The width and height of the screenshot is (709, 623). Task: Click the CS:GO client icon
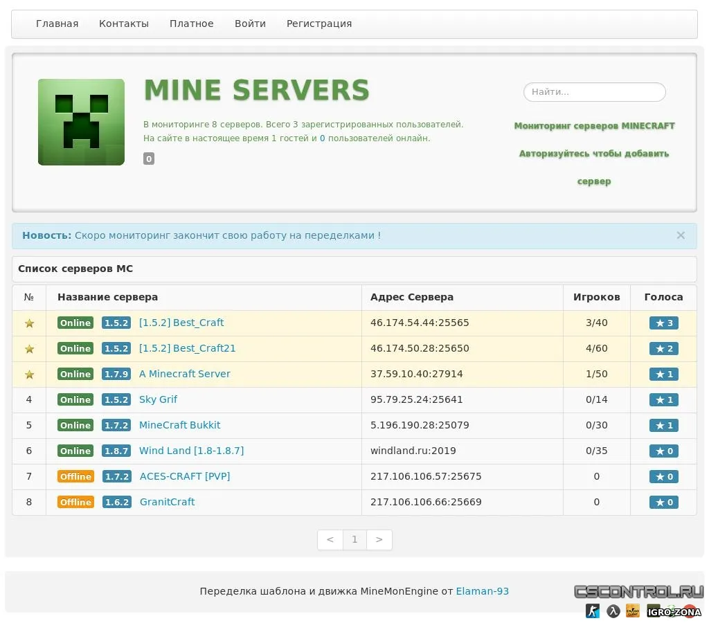click(x=632, y=611)
